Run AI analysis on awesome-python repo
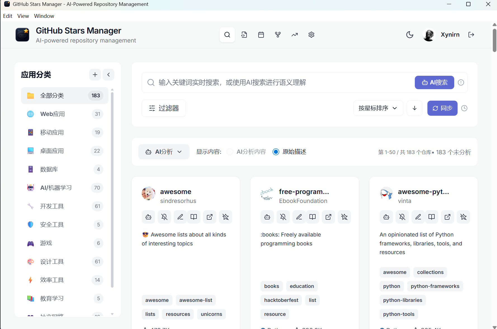497x329 pixels. click(x=386, y=217)
